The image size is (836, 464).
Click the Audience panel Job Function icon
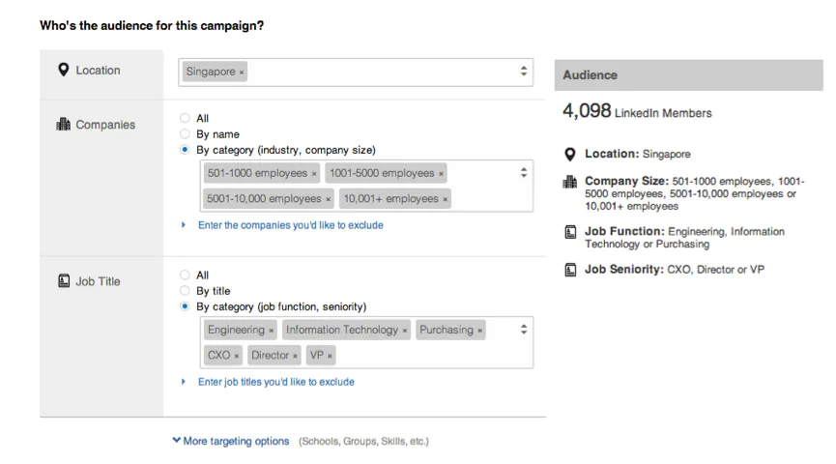pyautogui.click(x=570, y=232)
